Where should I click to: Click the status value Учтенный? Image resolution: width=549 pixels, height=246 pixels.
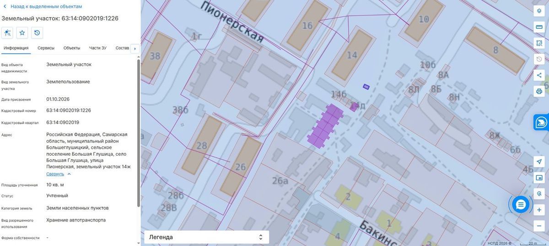57,196
